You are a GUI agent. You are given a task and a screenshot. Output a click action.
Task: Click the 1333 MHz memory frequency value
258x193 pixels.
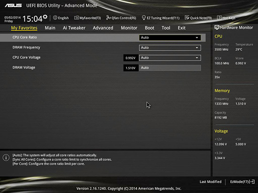tap(221, 104)
